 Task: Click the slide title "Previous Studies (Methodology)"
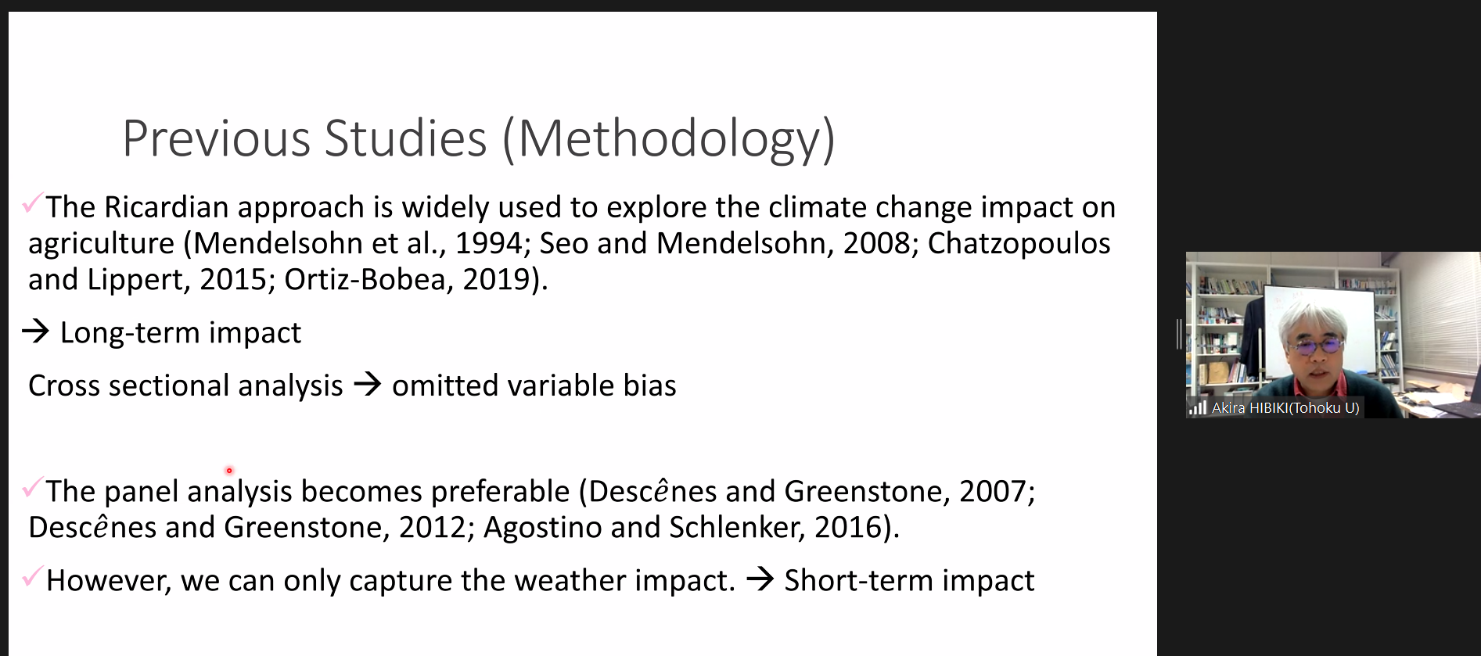coord(479,139)
